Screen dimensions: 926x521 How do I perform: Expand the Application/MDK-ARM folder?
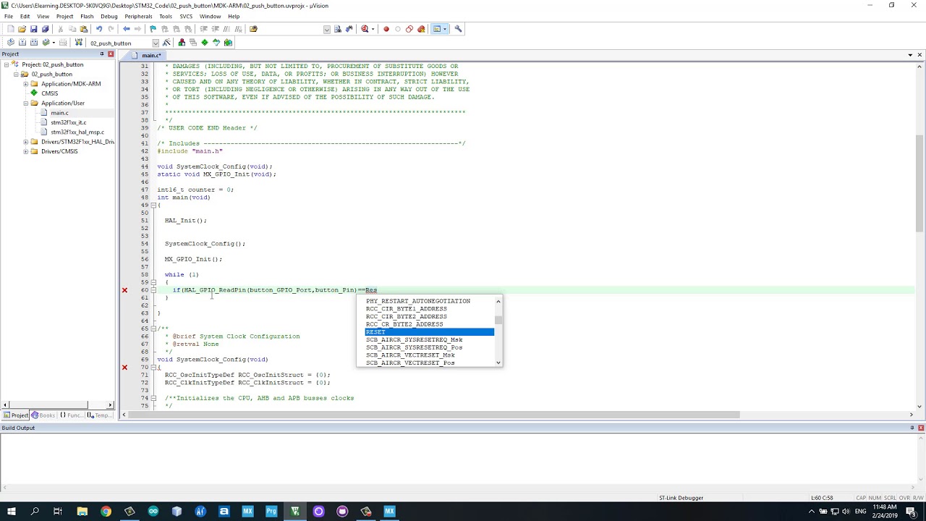coord(25,84)
